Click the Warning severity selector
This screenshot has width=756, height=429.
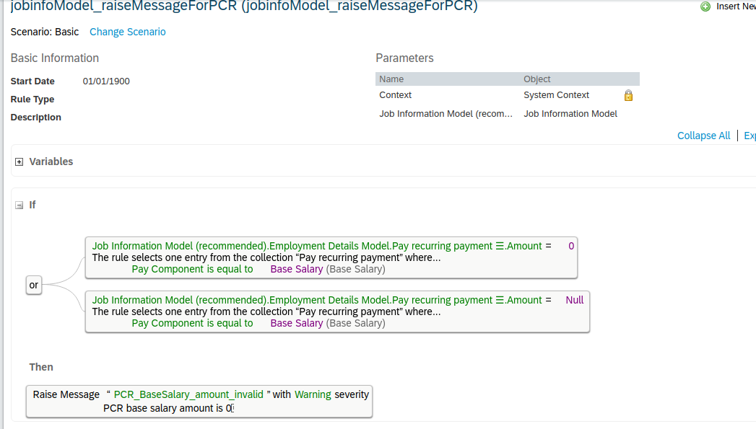[313, 394]
